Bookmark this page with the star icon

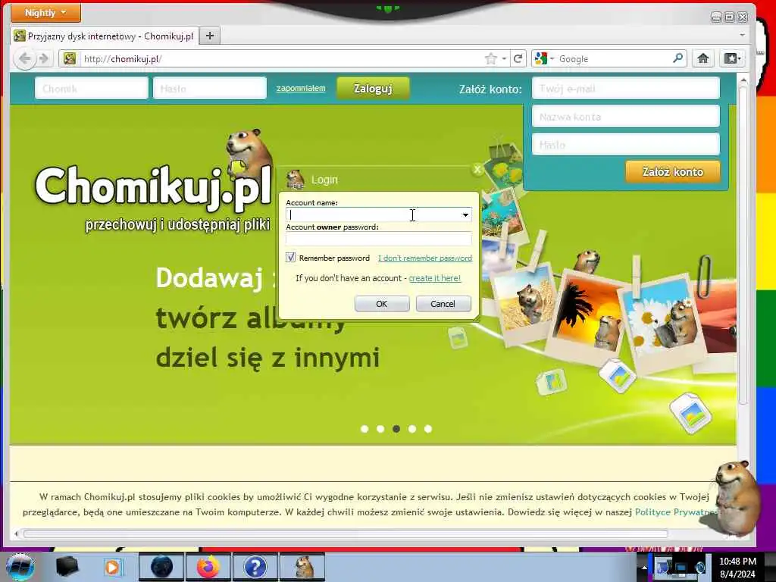[490, 59]
